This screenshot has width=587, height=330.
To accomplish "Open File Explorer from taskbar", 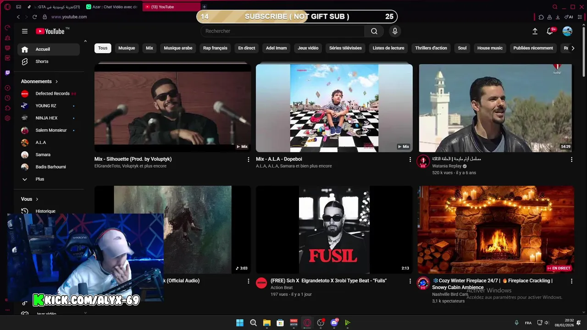I will (x=266, y=323).
